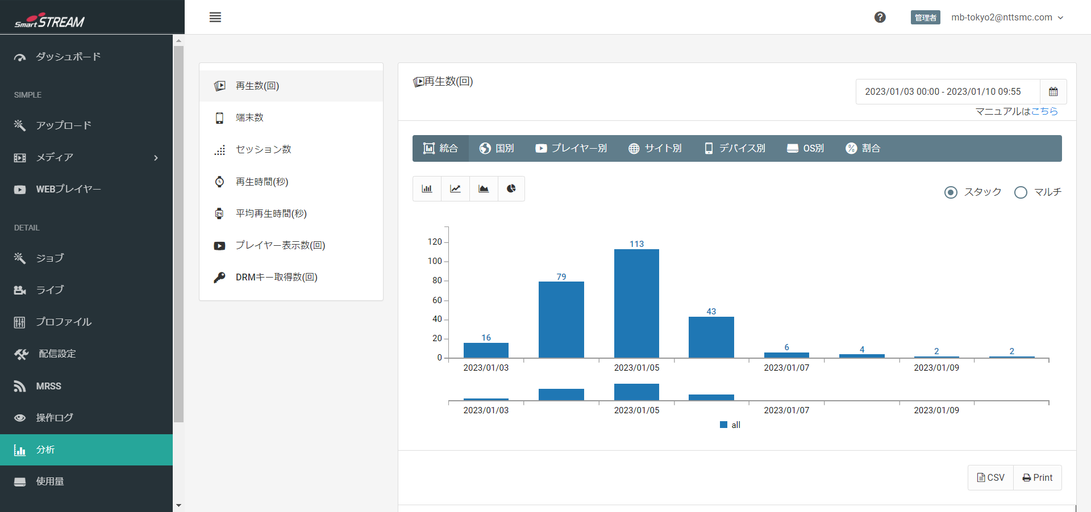Click the 113 bar for 2023/01/05
Viewport: 1091px width, 512px height.
[636, 303]
